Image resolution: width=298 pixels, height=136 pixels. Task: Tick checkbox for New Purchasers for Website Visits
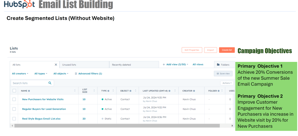[x=14, y=99]
